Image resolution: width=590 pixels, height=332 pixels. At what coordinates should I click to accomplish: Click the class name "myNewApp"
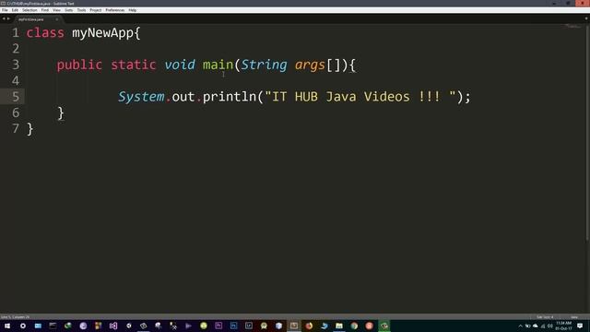pyautogui.click(x=102, y=33)
